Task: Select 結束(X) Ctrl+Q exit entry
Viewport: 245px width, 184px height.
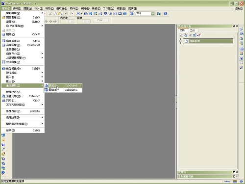Action: [x=23, y=131]
